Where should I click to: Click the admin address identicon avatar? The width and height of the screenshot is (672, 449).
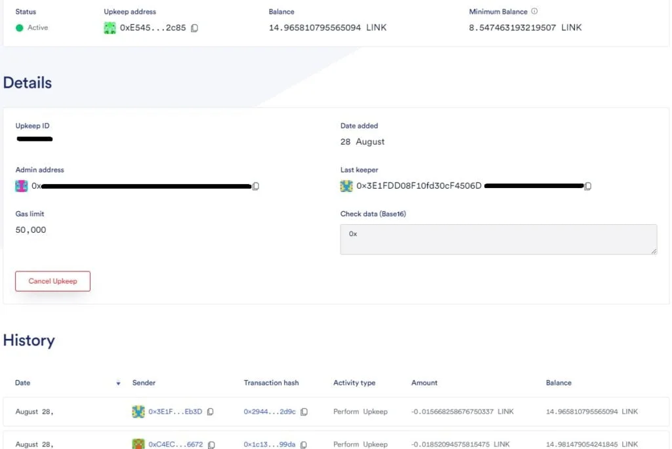tap(22, 186)
